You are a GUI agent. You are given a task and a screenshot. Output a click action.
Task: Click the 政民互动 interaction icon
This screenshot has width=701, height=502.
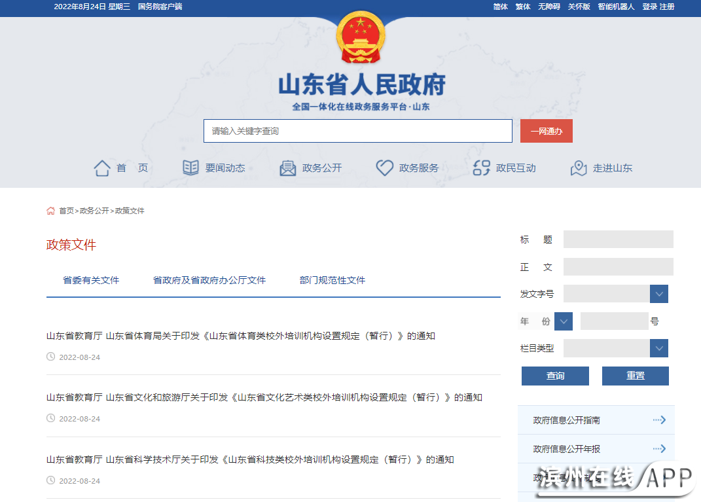482,168
